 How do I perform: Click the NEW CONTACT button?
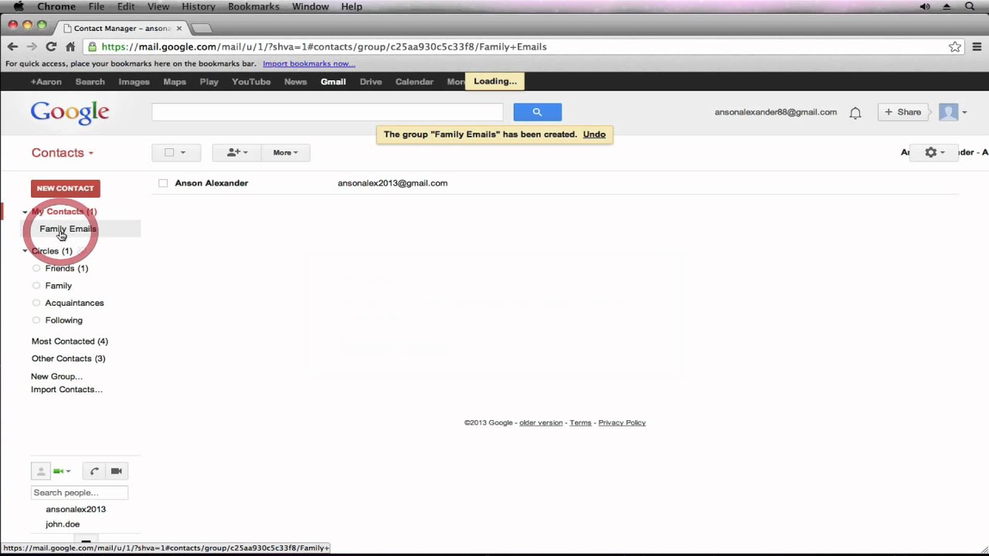(x=65, y=188)
